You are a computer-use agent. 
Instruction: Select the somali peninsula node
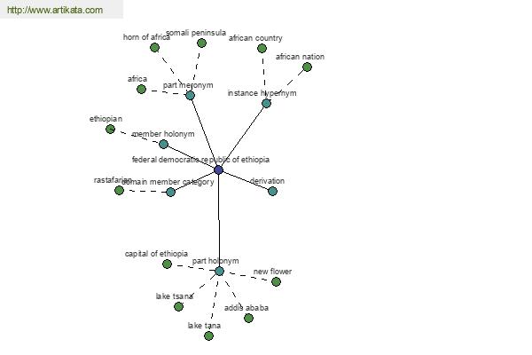pyautogui.click(x=201, y=43)
